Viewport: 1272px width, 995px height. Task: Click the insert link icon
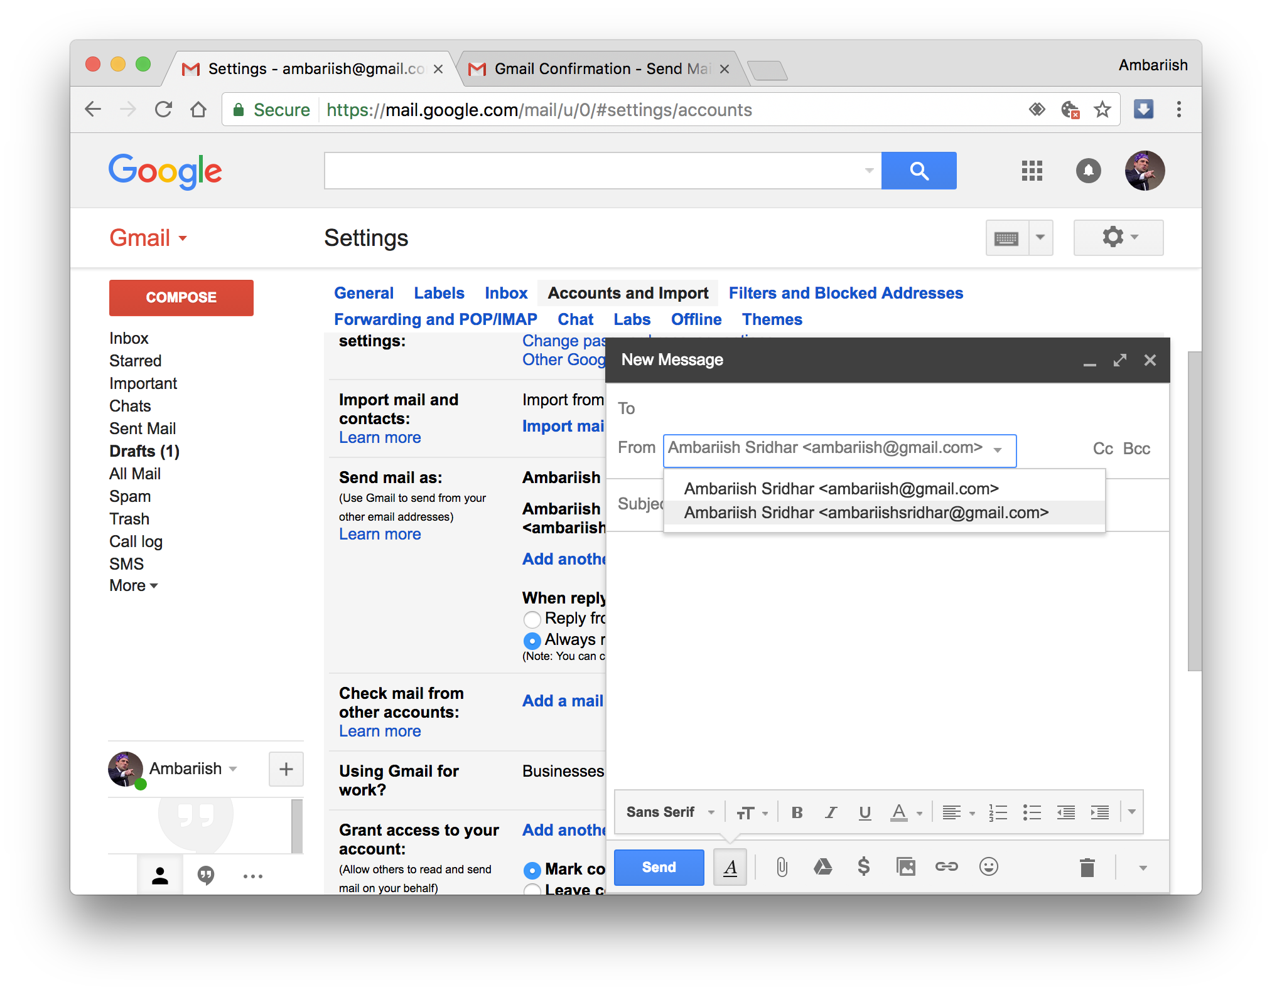[x=946, y=867]
